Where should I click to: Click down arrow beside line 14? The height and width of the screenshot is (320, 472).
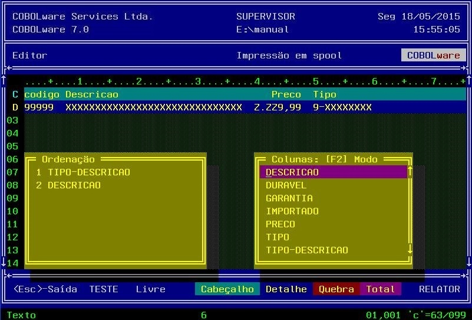click(x=4, y=263)
